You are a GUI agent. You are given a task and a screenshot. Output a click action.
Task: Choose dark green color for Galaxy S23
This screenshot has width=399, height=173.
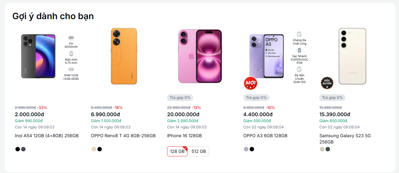tap(328, 149)
